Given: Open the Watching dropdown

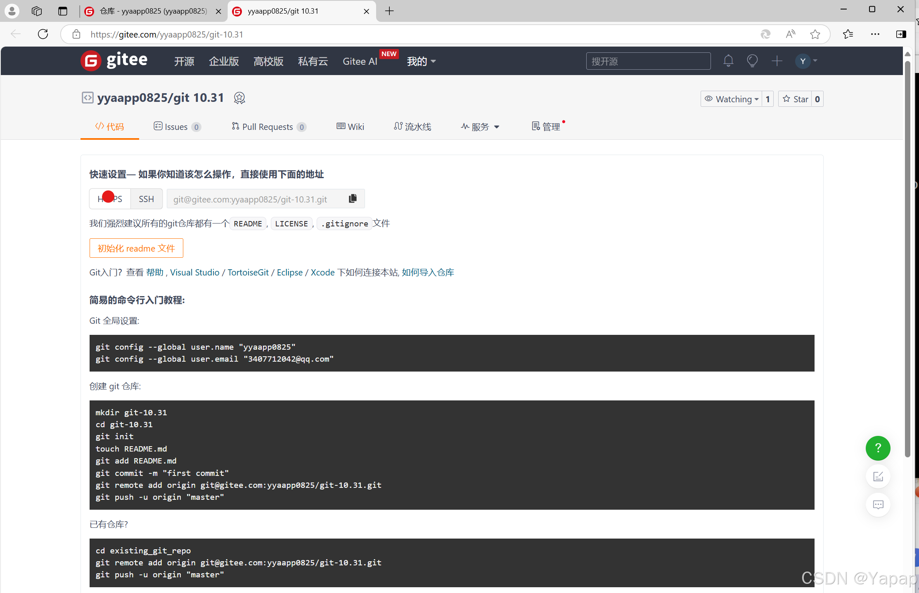Looking at the screenshot, I should pyautogui.click(x=731, y=99).
